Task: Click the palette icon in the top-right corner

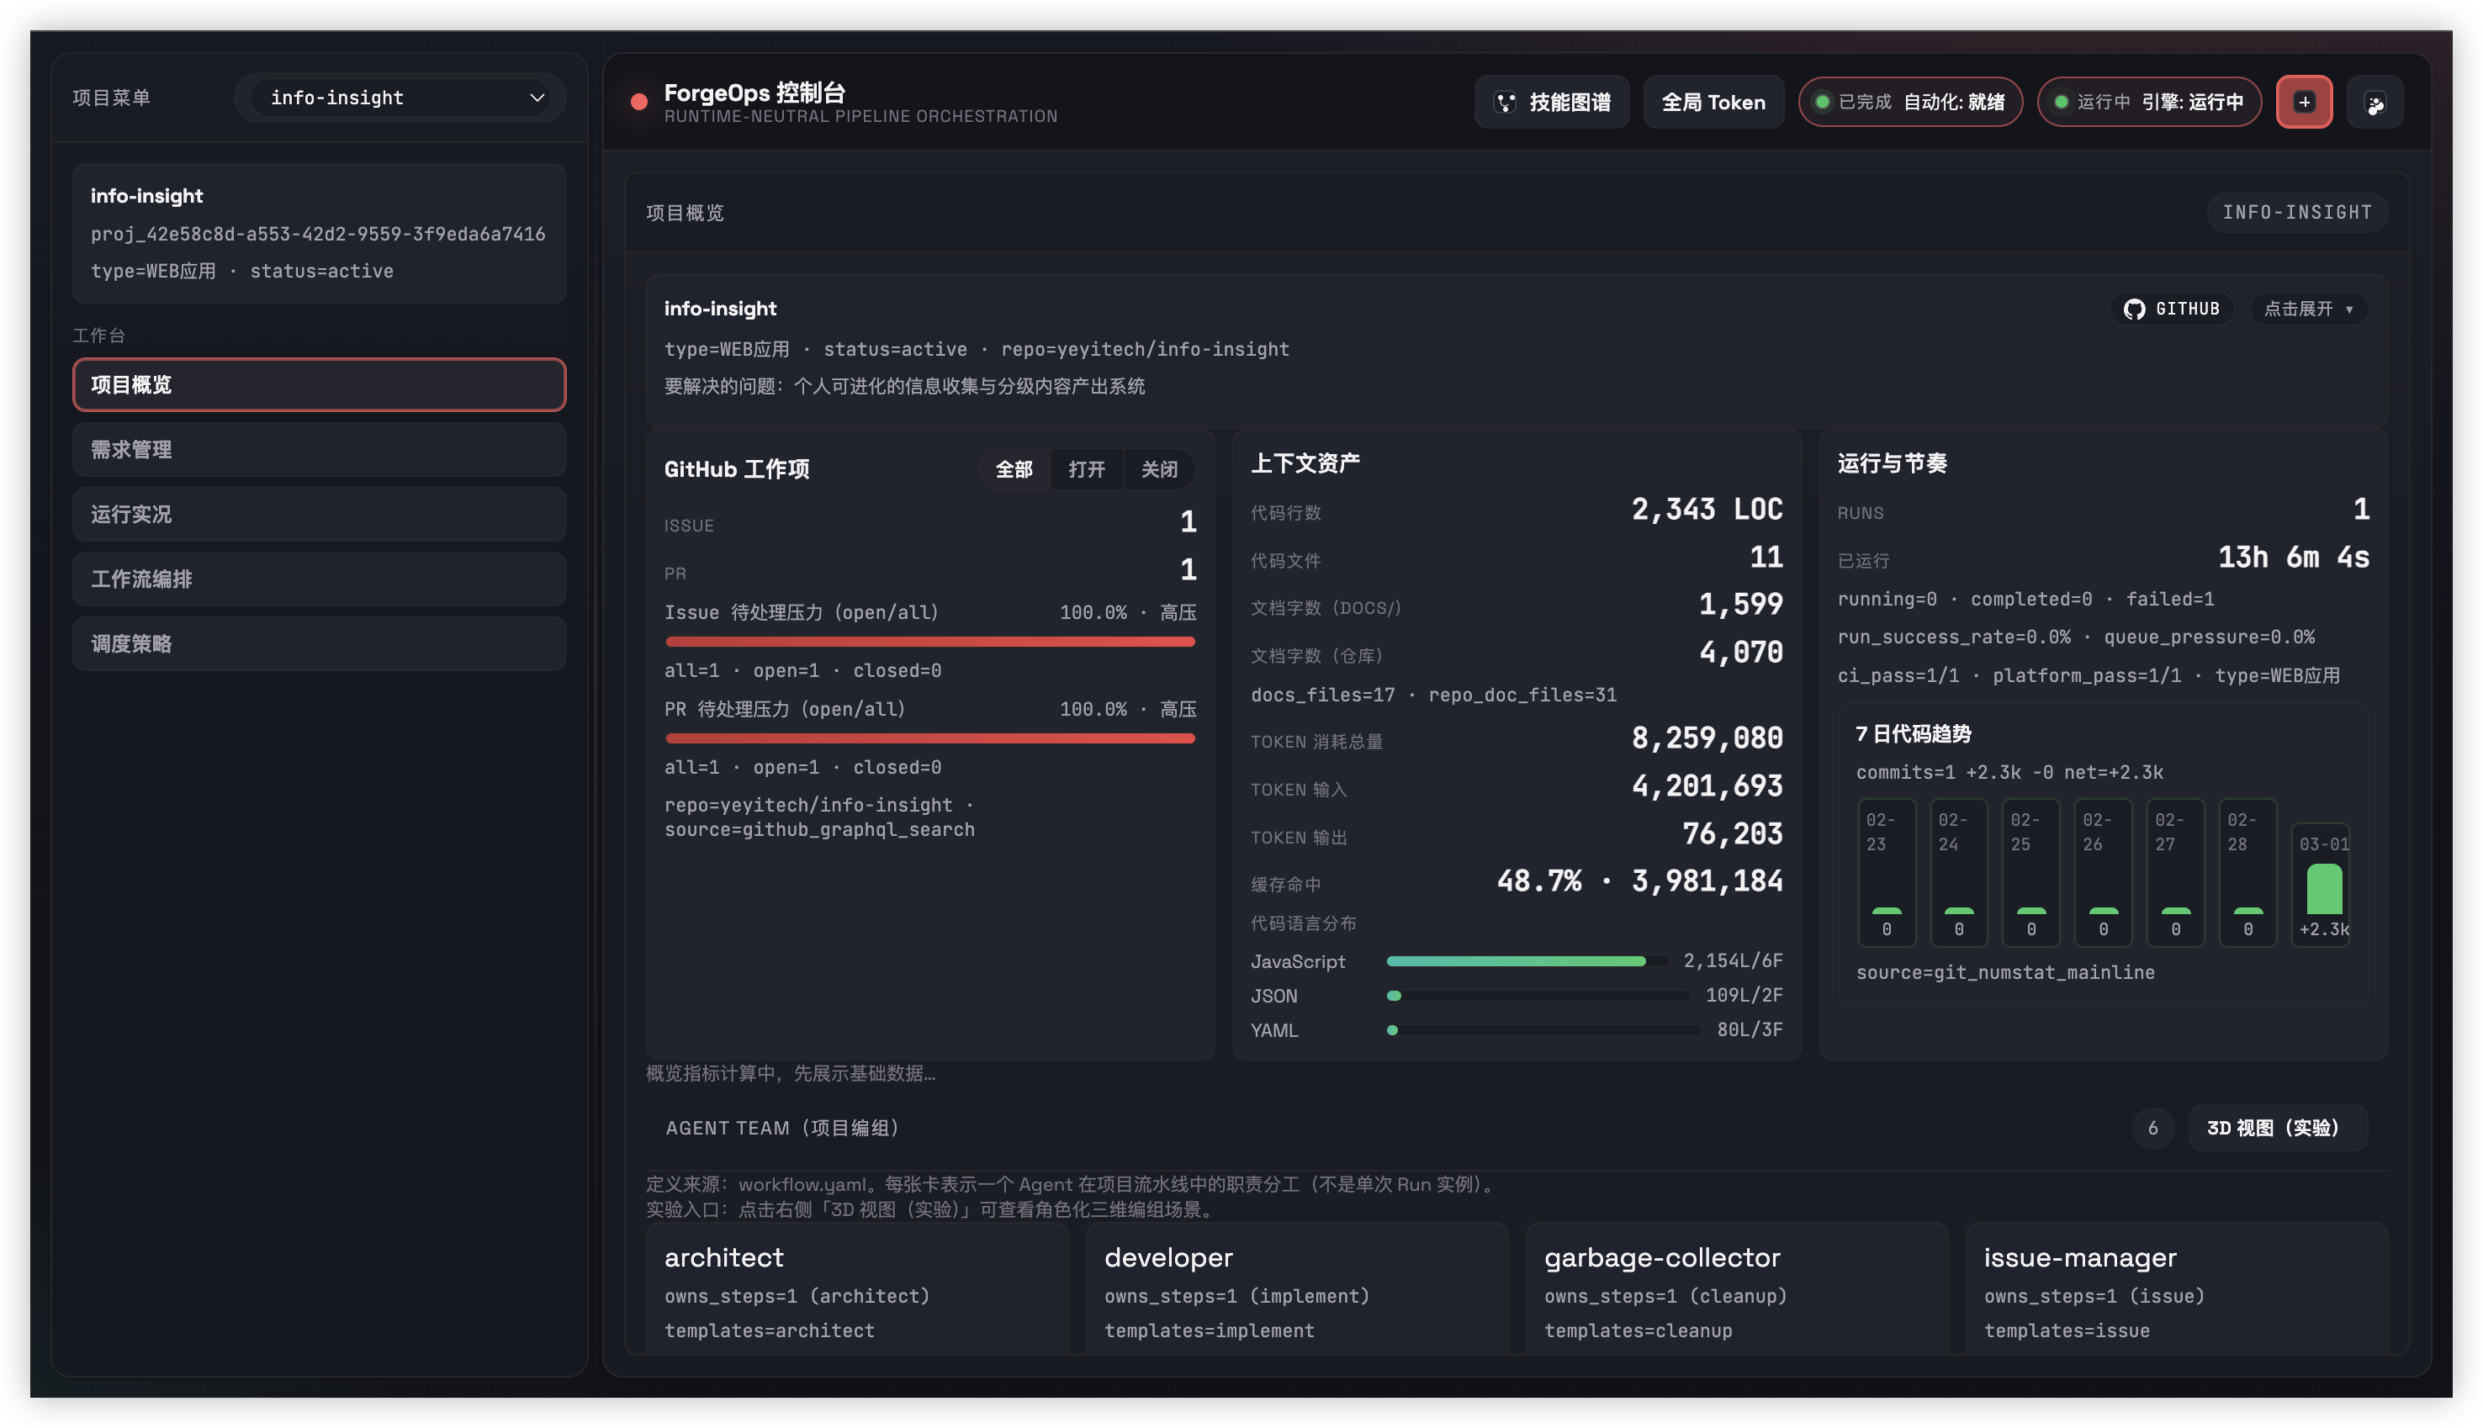Action: [x=2374, y=101]
